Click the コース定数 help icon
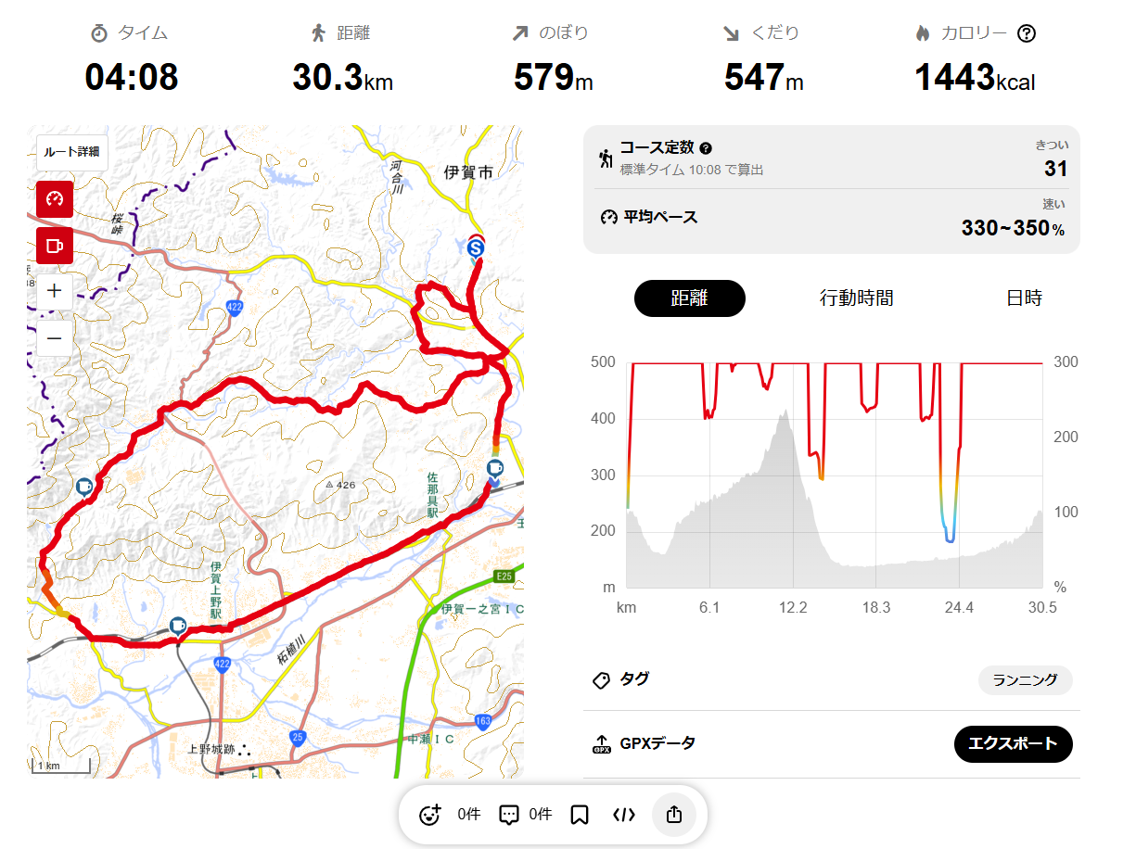Screen dimensions: 1136x849 tap(706, 148)
